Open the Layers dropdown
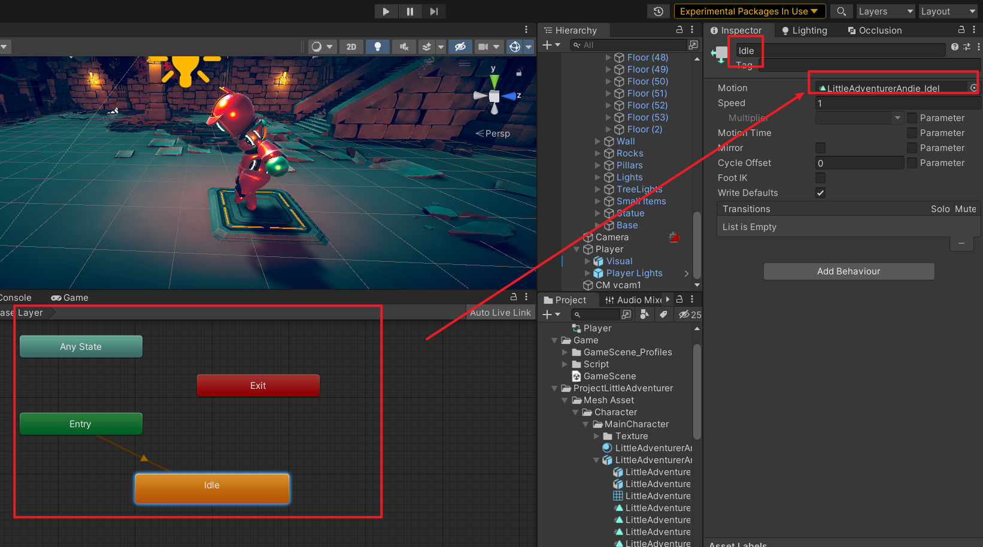 pyautogui.click(x=885, y=11)
